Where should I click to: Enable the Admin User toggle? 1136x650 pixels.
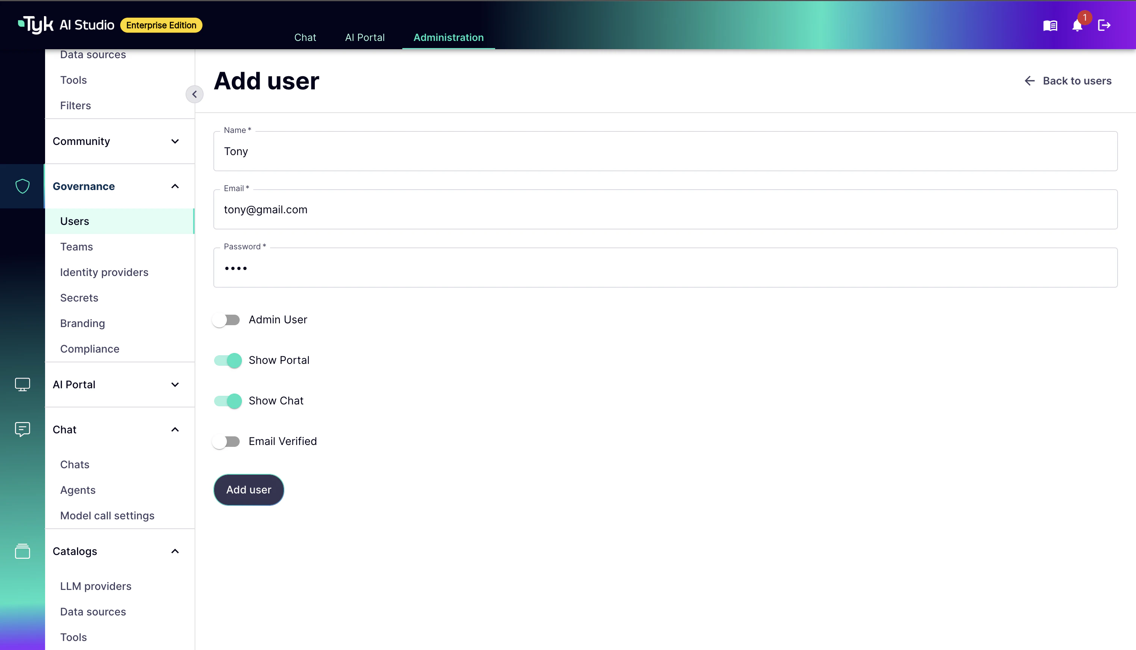tap(227, 319)
